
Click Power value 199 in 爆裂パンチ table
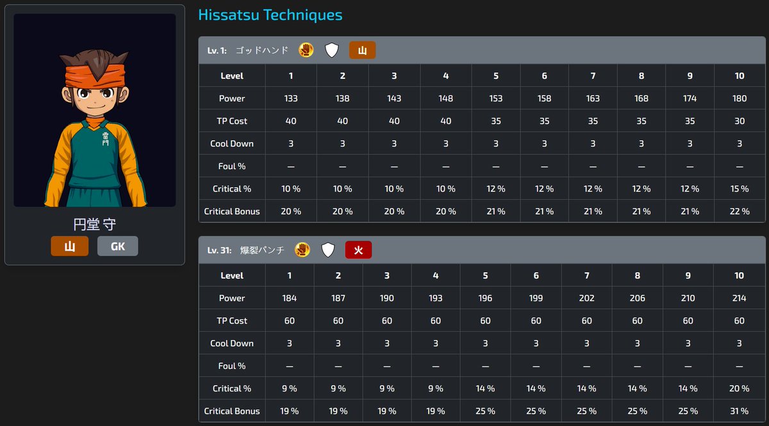tap(536, 299)
